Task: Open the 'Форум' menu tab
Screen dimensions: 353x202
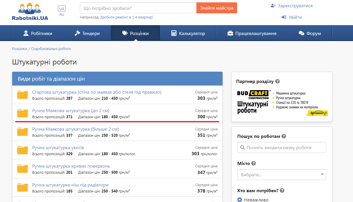Action: 310,33
